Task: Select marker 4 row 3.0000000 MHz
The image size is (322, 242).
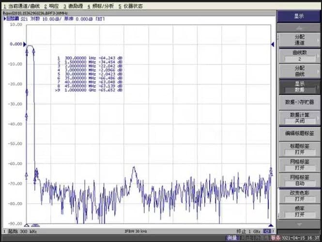Action: pyautogui.click(x=90, y=70)
